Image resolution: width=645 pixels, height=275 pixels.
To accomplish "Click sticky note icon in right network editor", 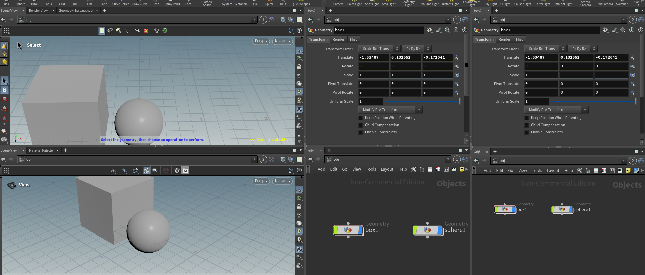I will coord(628,171).
